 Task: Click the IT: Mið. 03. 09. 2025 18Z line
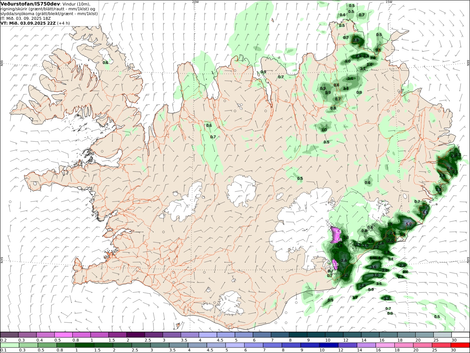tap(26, 18)
